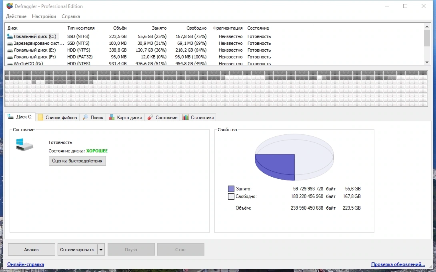Click the drive icon on Диск C: tab

(10, 116)
